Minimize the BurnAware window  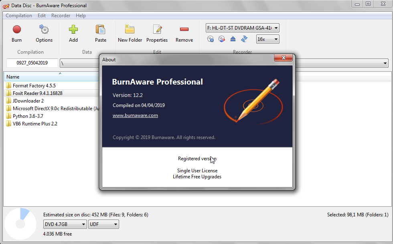point(357,4)
